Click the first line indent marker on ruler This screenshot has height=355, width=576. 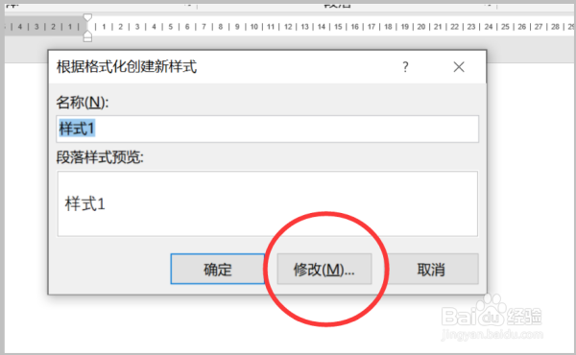pos(87,17)
